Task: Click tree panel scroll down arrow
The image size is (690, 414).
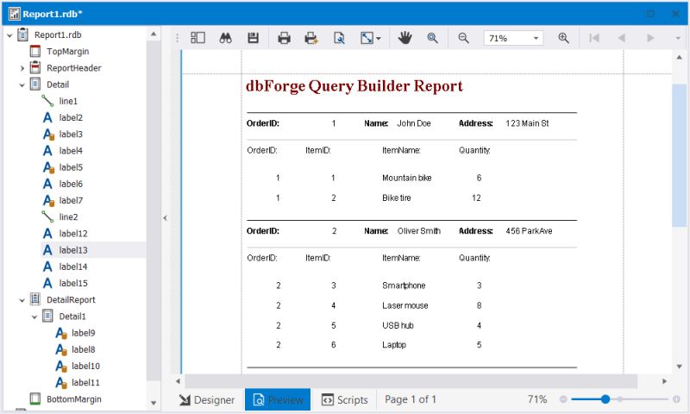Action: (x=154, y=403)
